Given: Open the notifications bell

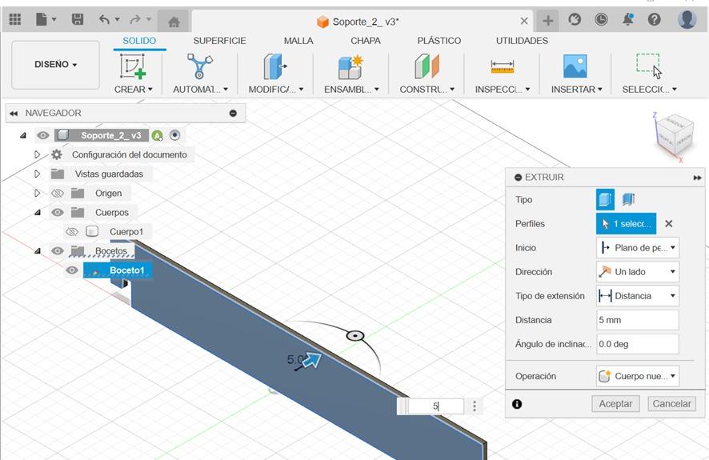Looking at the screenshot, I should [x=627, y=19].
